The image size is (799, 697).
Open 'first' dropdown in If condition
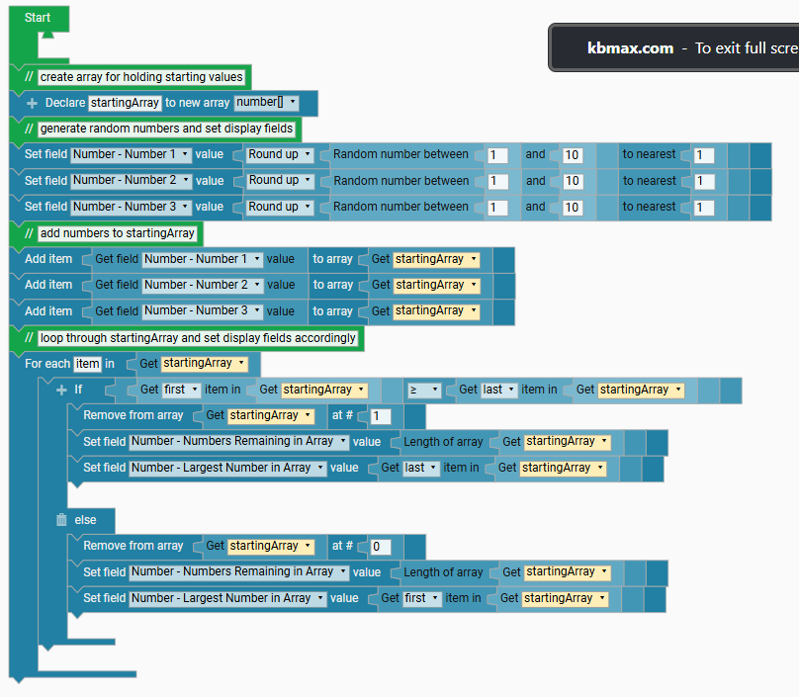point(181,390)
